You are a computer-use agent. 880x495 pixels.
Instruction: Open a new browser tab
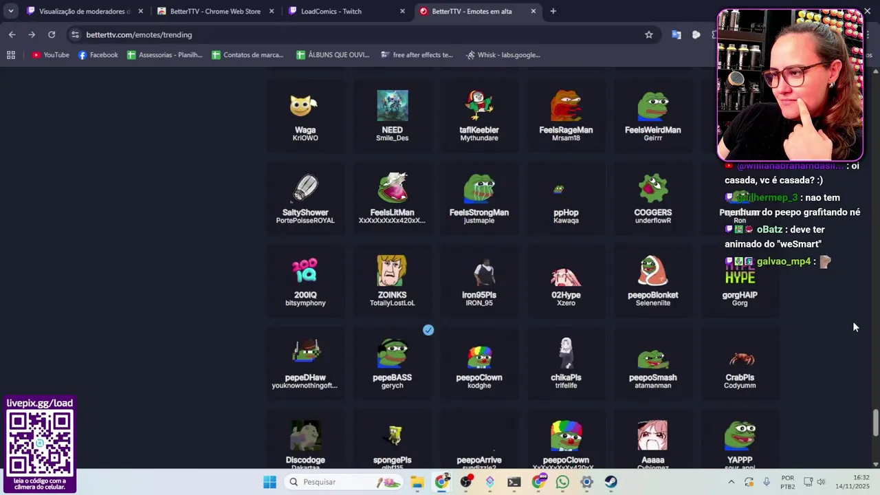pyautogui.click(x=553, y=11)
